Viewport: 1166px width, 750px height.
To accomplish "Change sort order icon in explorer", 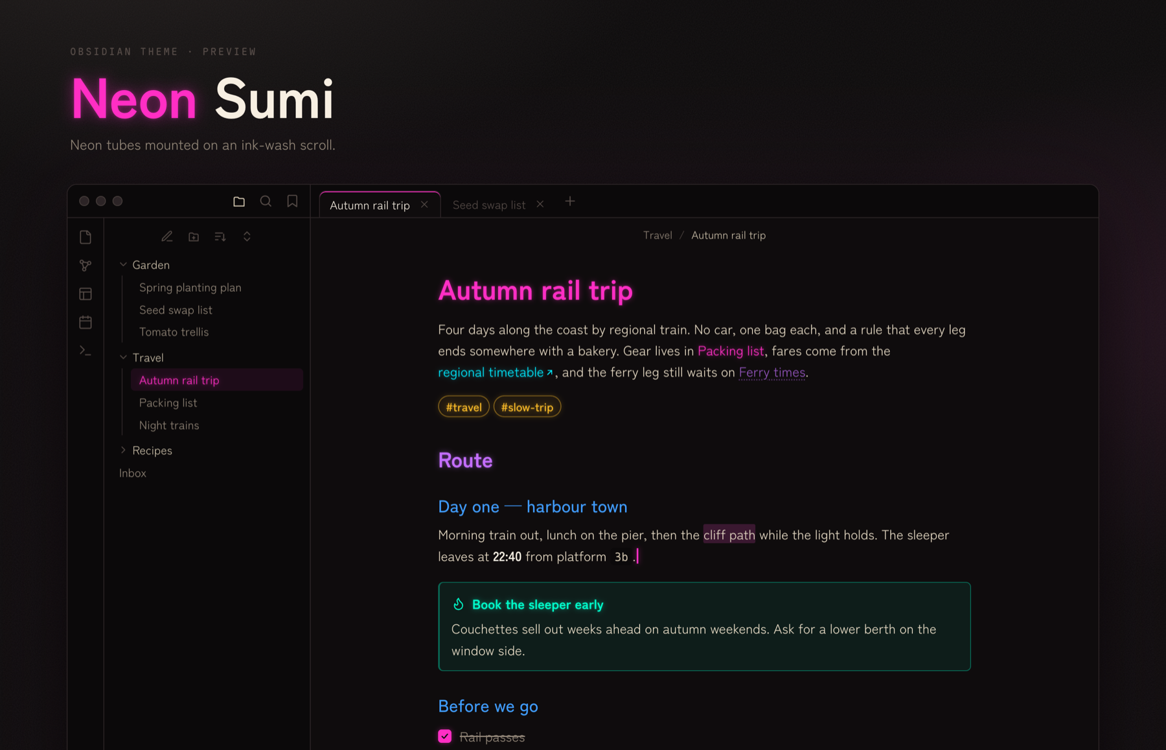I will click(x=220, y=237).
